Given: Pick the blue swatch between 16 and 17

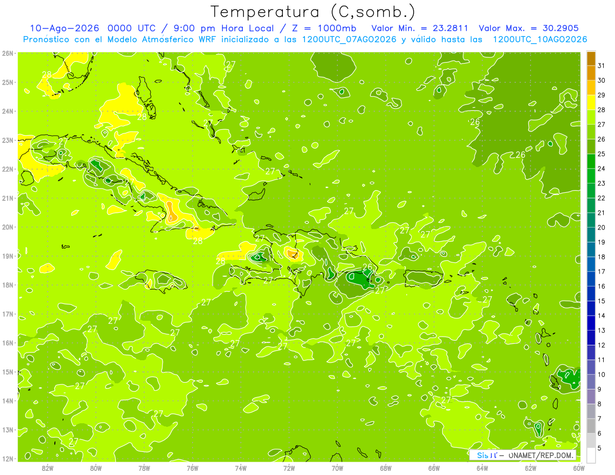Looking at the screenshot, I should (591, 279).
